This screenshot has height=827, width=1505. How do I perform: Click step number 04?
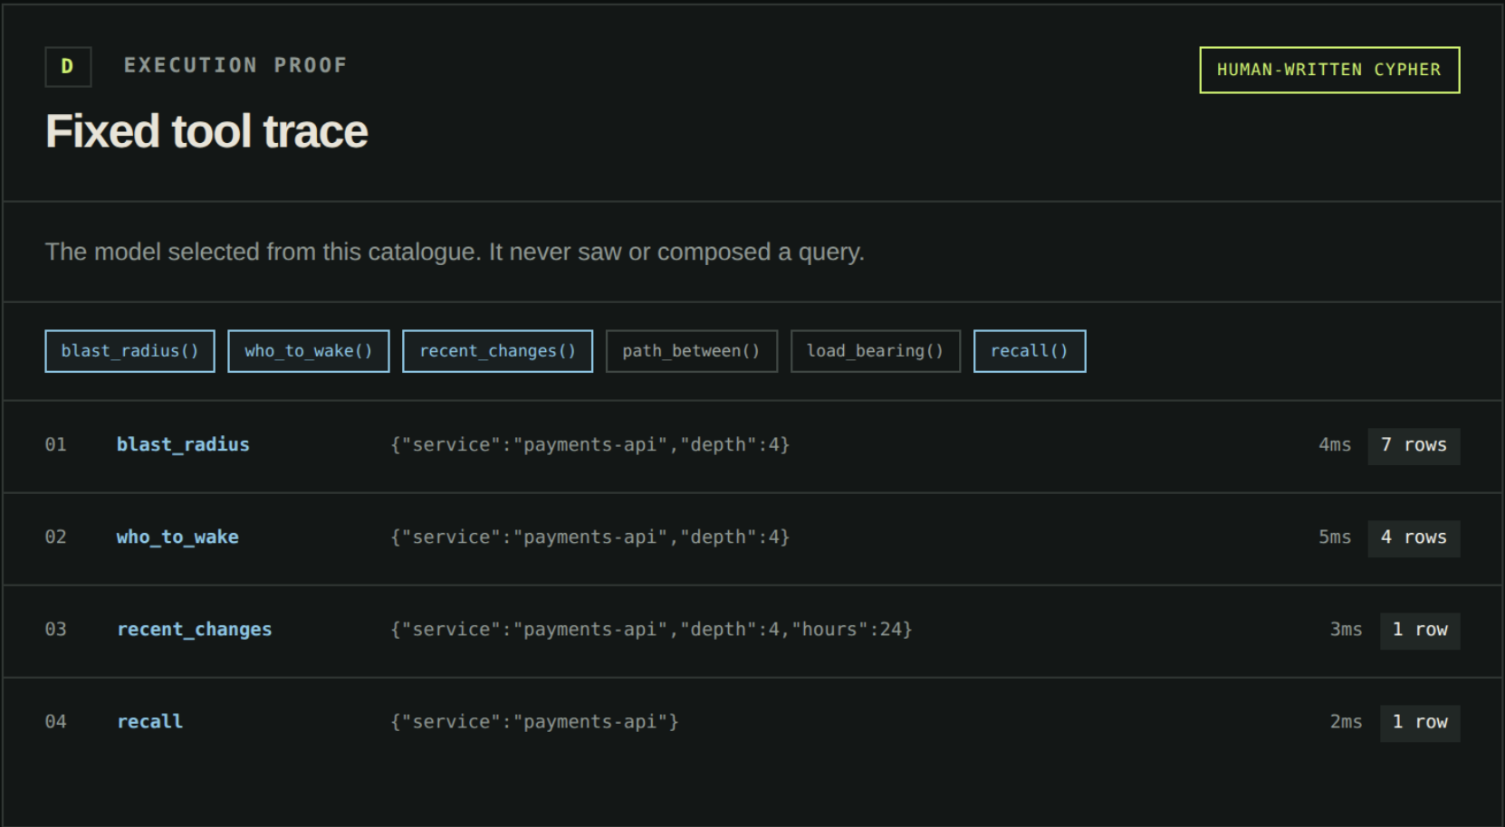click(56, 721)
